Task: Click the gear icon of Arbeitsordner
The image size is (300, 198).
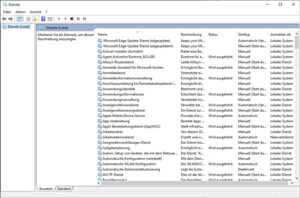Action: (x=99, y=132)
